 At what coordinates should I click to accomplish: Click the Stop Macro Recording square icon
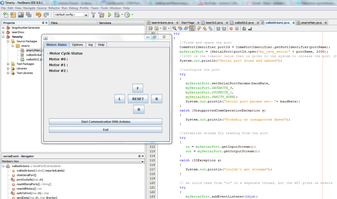(237, 28)
